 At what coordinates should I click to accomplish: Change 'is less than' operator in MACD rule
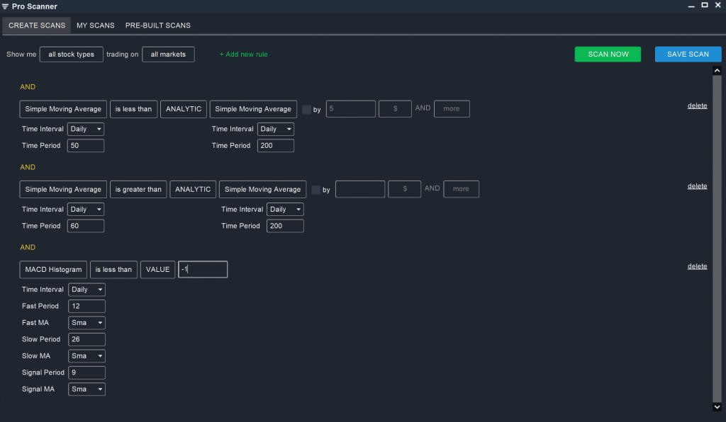113,270
